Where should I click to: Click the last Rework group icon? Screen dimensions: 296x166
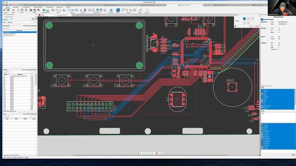click(135, 10)
